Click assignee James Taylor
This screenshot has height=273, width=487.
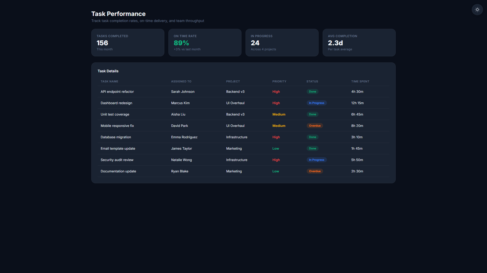[x=181, y=148]
